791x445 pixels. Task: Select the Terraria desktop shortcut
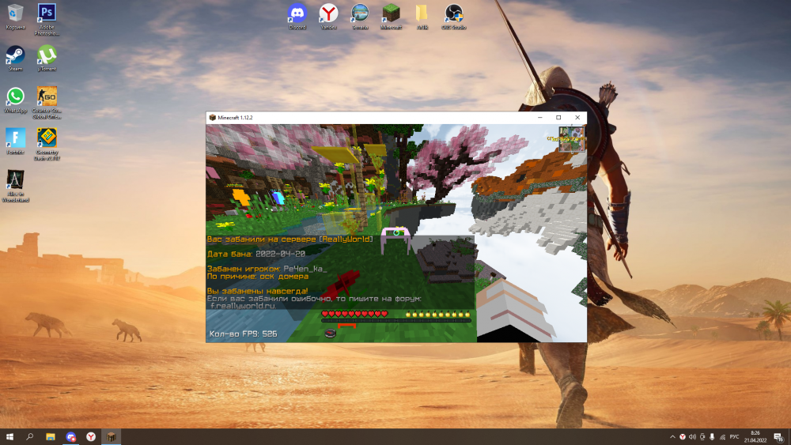click(360, 17)
